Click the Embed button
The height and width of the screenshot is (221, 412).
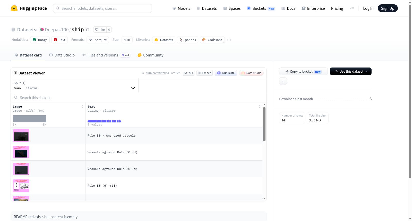[x=204, y=73]
